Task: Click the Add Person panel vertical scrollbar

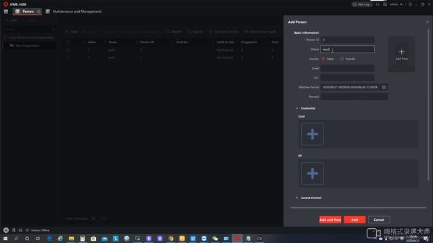Action: [428, 105]
